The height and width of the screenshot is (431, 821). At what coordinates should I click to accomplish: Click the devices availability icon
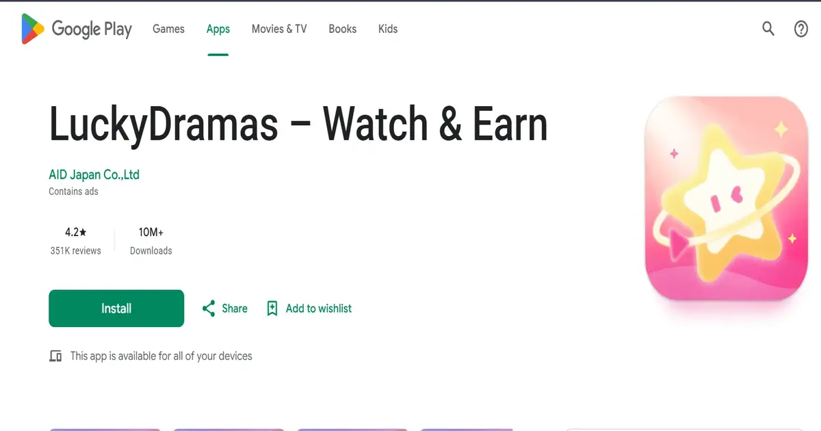tap(55, 356)
